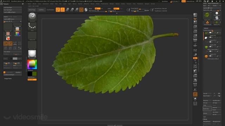Click the SwitchColor button
This screenshot has width=225, height=126.
pyautogui.click(x=32, y=77)
